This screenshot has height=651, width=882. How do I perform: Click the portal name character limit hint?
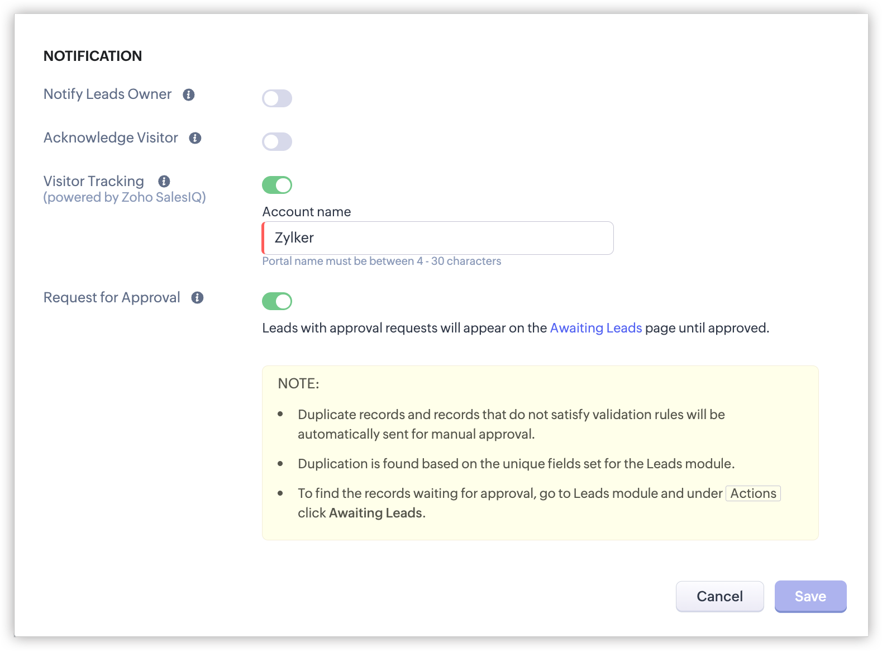click(382, 261)
